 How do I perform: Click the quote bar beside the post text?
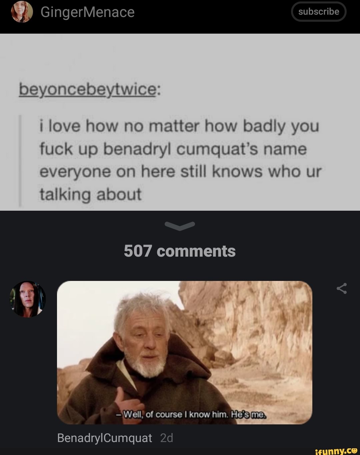click(20, 161)
